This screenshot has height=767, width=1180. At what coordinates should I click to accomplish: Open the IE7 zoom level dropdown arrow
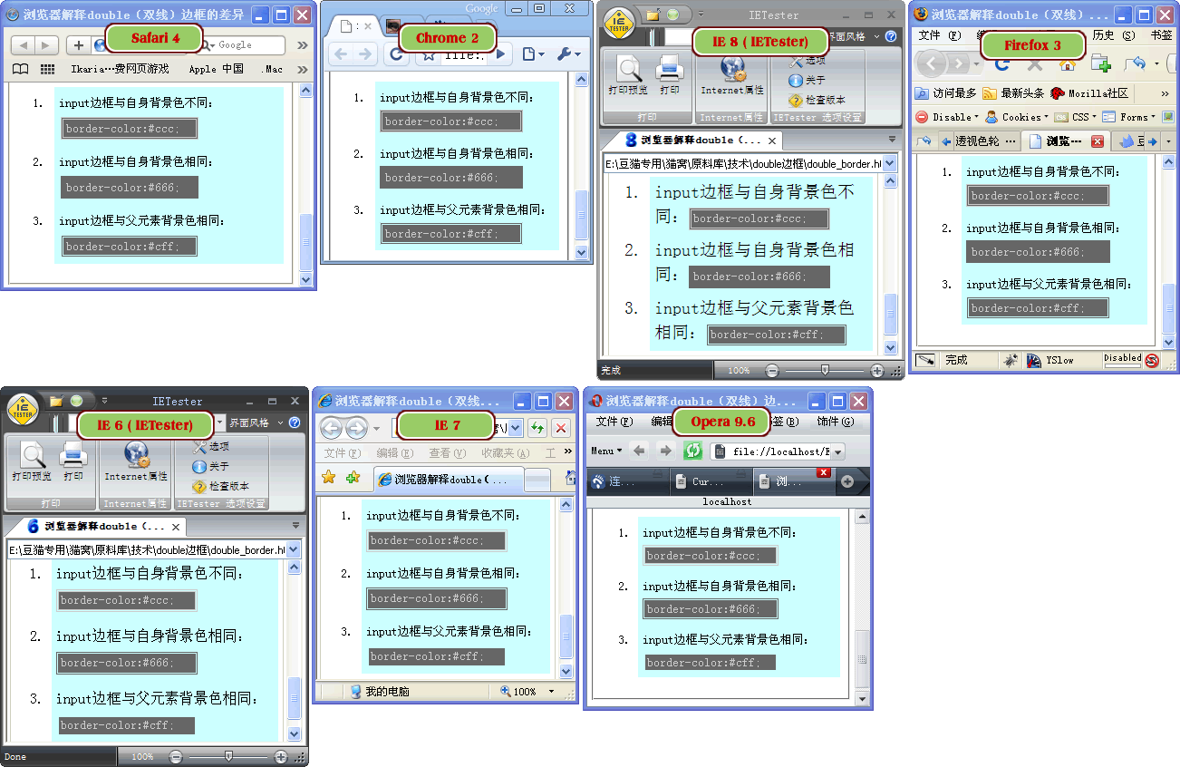point(551,691)
